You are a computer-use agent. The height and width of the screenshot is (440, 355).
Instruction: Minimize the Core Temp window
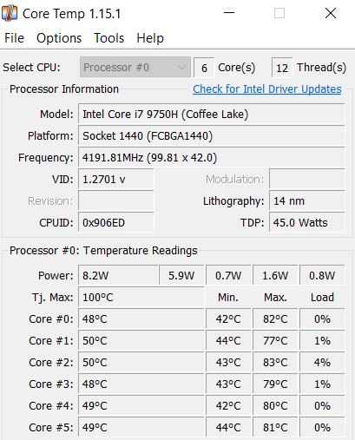click(x=229, y=13)
